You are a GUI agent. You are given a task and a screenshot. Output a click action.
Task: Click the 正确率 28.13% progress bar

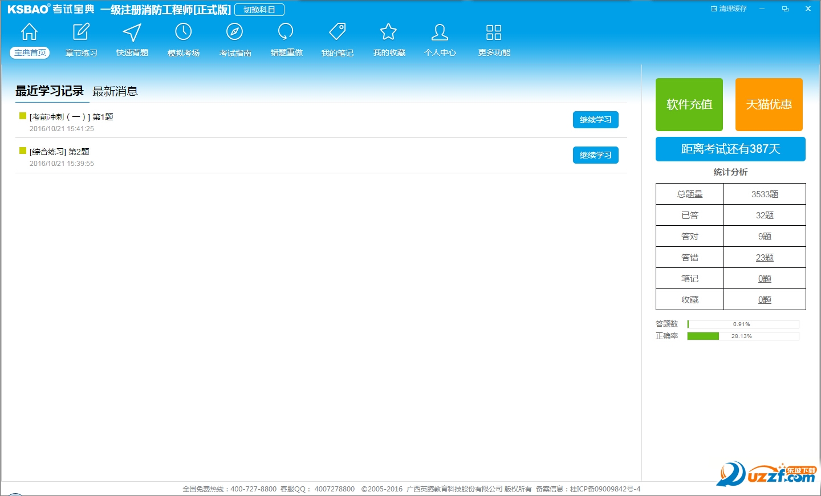(743, 336)
